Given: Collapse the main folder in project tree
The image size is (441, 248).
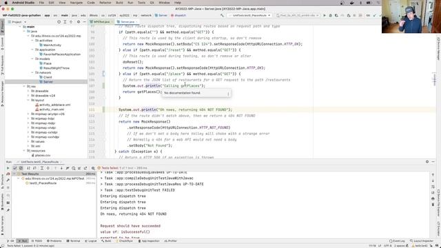Looking at the screenshot, I should tap(21, 27).
